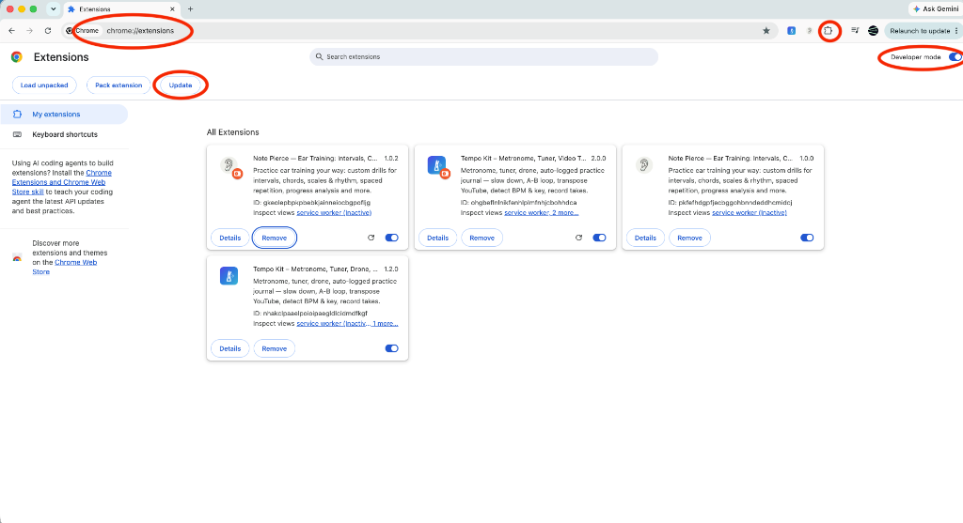Viewport: 963px width, 523px height.
Task: Click the Chrome logo beside Extensions heading
Action: [17, 57]
